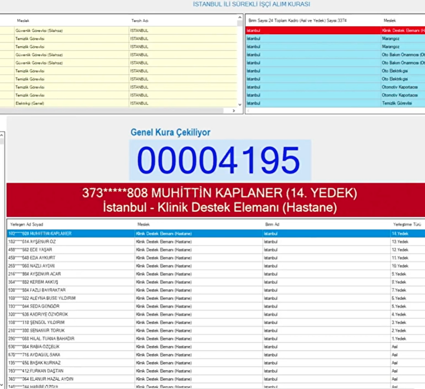The width and height of the screenshot is (425, 389).
Task: Click the Birim Ad column header
Action: pos(272,224)
